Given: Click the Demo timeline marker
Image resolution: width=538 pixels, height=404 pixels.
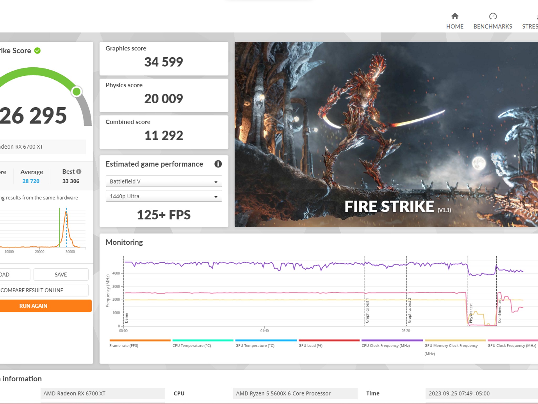Looking at the screenshot, I should click(126, 318).
